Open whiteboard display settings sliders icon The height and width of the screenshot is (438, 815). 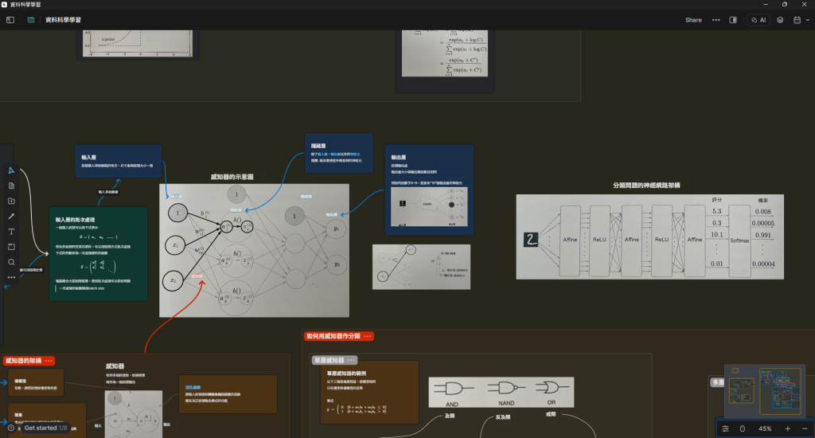(725, 428)
